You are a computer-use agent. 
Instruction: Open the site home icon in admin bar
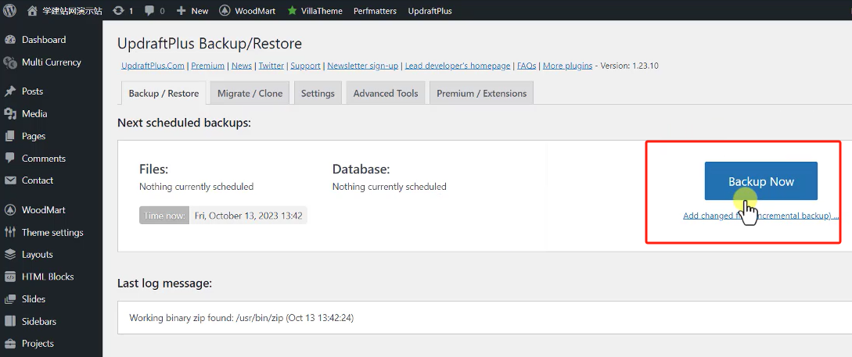[x=32, y=11]
